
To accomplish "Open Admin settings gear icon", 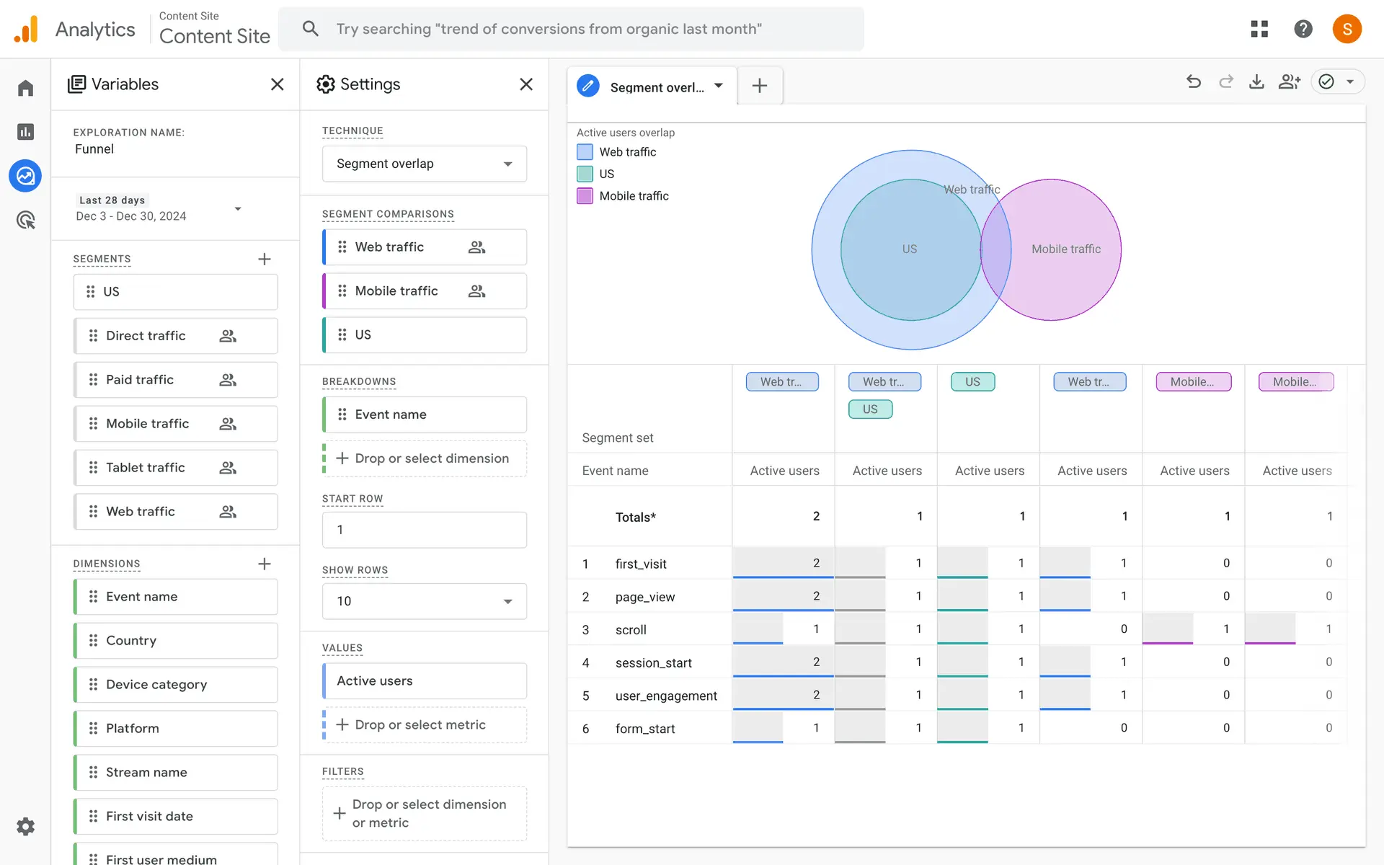I will pyautogui.click(x=25, y=826).
